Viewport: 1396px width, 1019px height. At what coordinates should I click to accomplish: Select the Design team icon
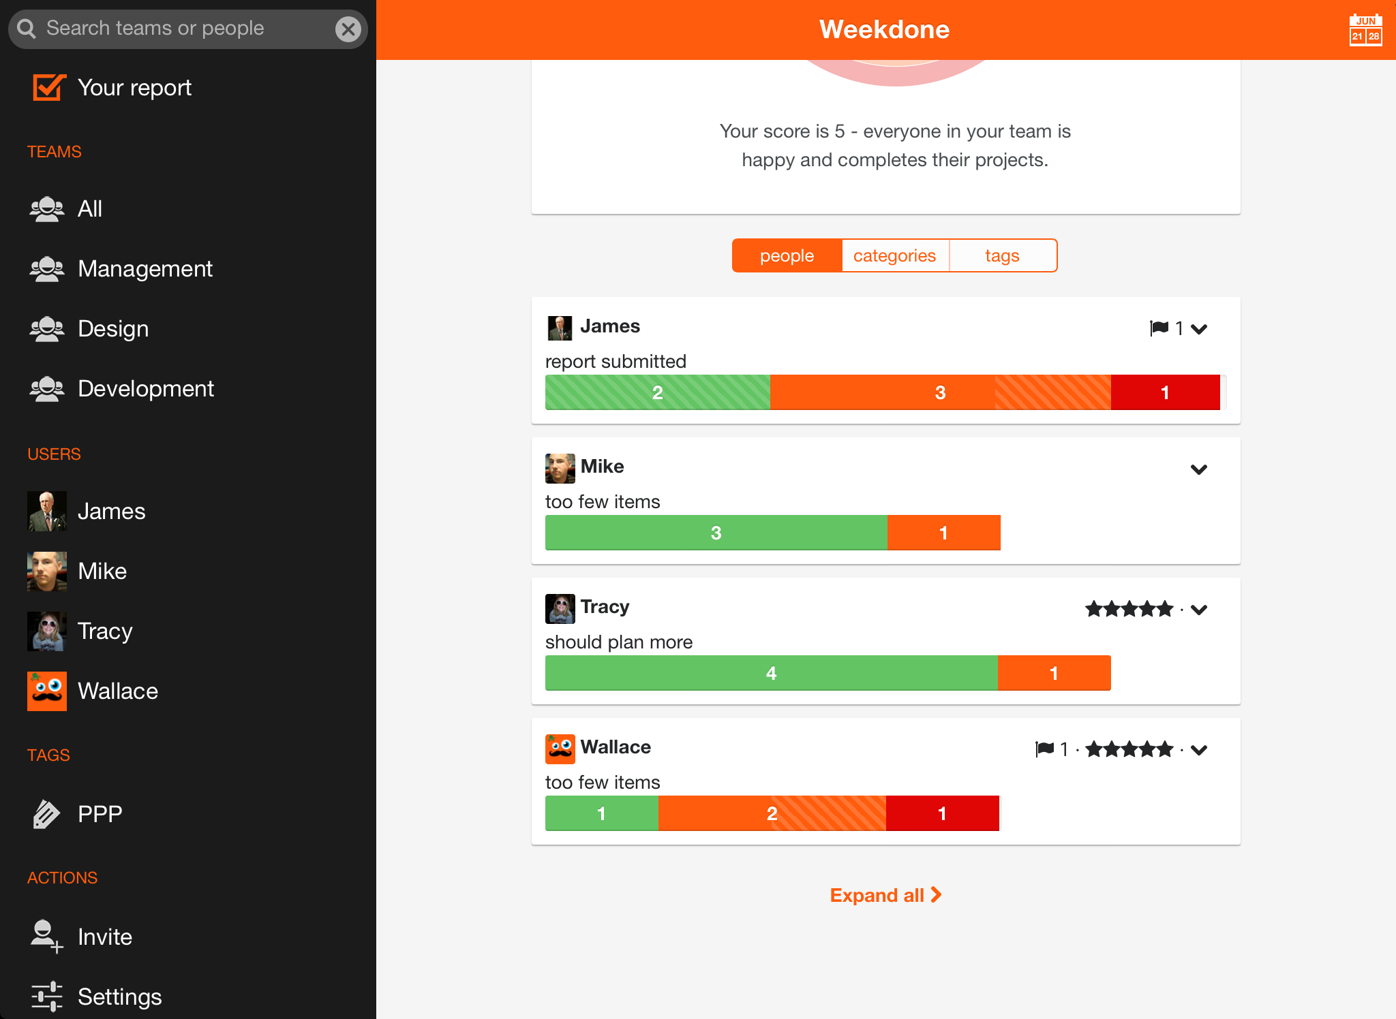(48, 327)
